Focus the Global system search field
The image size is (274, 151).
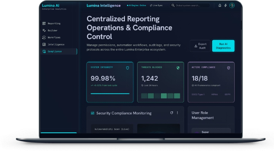pyautogui.click(x=190, y=5)
